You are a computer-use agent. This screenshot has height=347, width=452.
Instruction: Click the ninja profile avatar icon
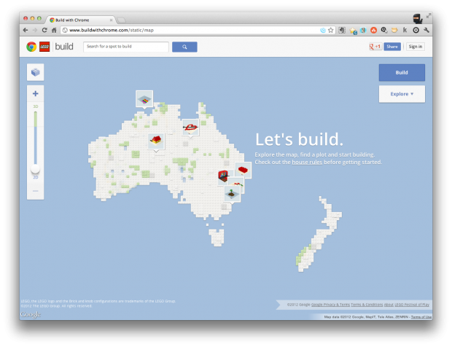click(x=418, y=19)
